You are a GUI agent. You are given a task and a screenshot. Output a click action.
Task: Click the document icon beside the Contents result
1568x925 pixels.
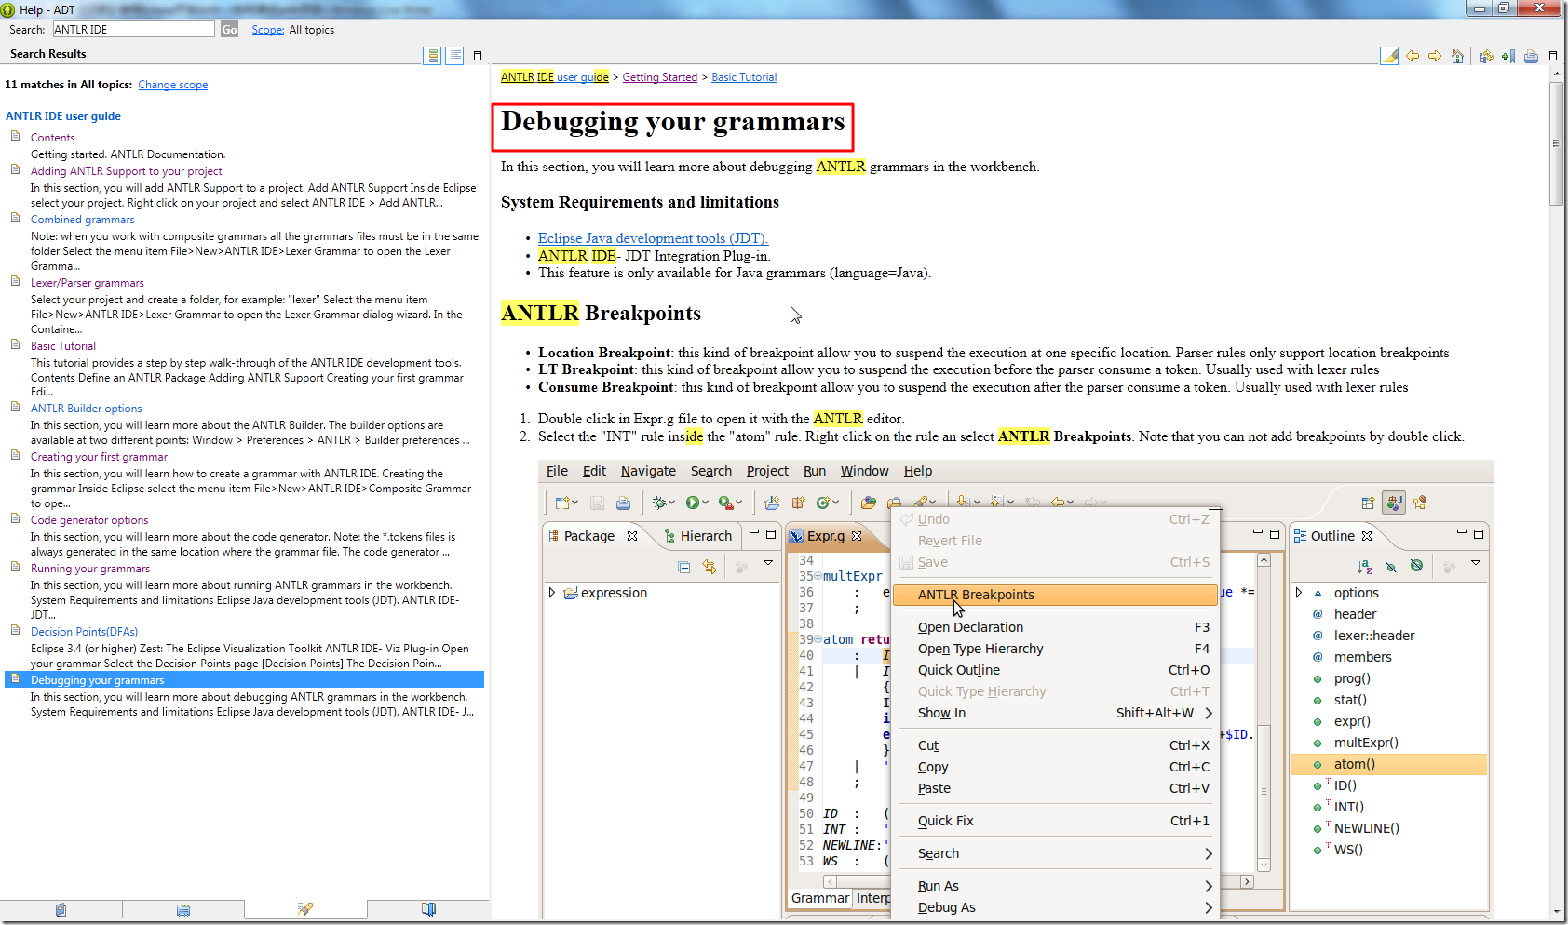click(x=16, y=137)
